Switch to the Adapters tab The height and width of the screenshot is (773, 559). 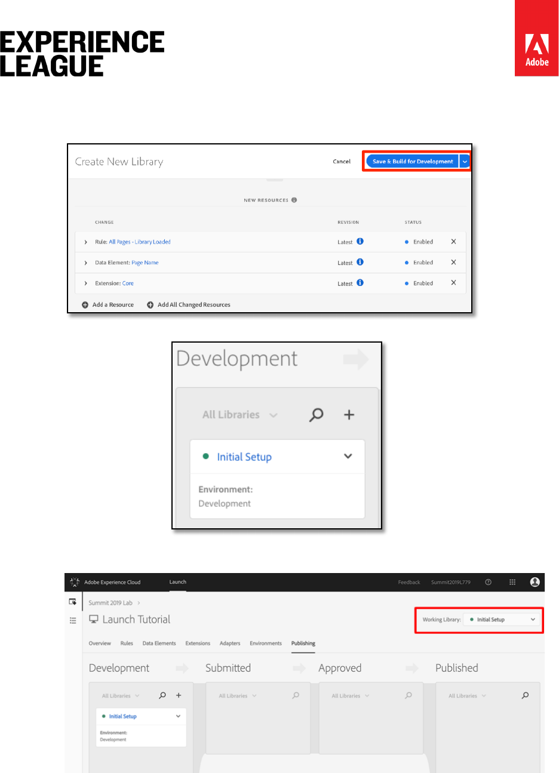pos(230,643)
